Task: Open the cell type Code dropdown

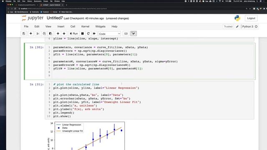Action: point(109,34)
